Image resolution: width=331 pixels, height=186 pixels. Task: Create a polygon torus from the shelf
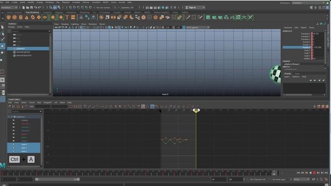coord(33,18)
